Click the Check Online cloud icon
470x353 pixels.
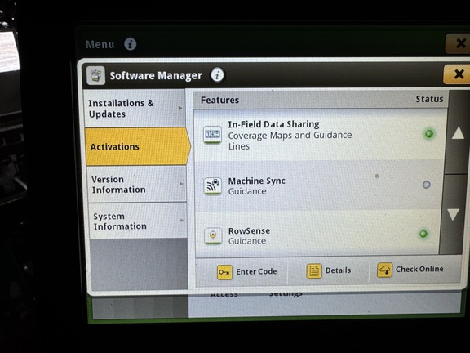(x=384, y=270)
